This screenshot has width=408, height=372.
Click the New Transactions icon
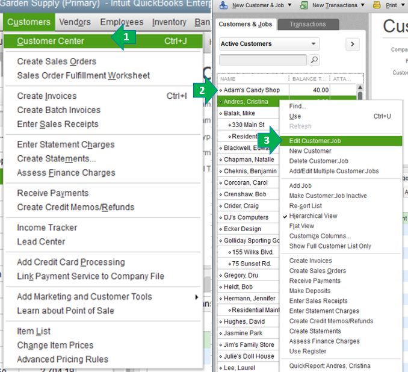[304, 5]
